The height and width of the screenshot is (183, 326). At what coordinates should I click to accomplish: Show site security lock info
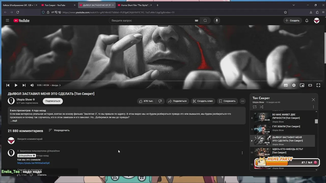[x=48, y=12]
